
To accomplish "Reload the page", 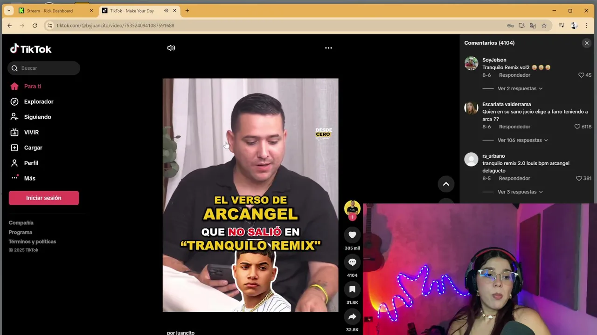I will (x=35, y=26).
